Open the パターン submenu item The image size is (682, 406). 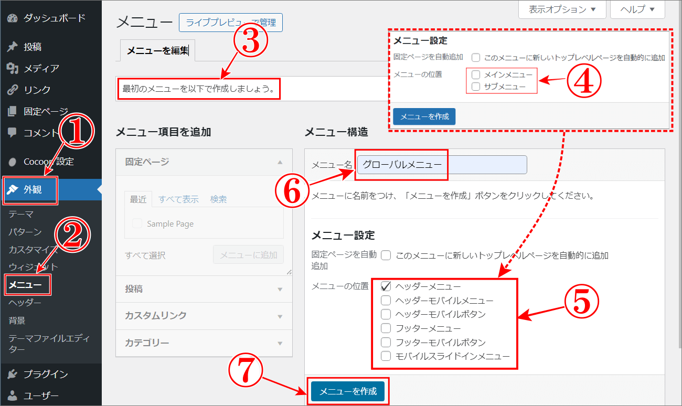pyautogui.click(x=25, y=232)
